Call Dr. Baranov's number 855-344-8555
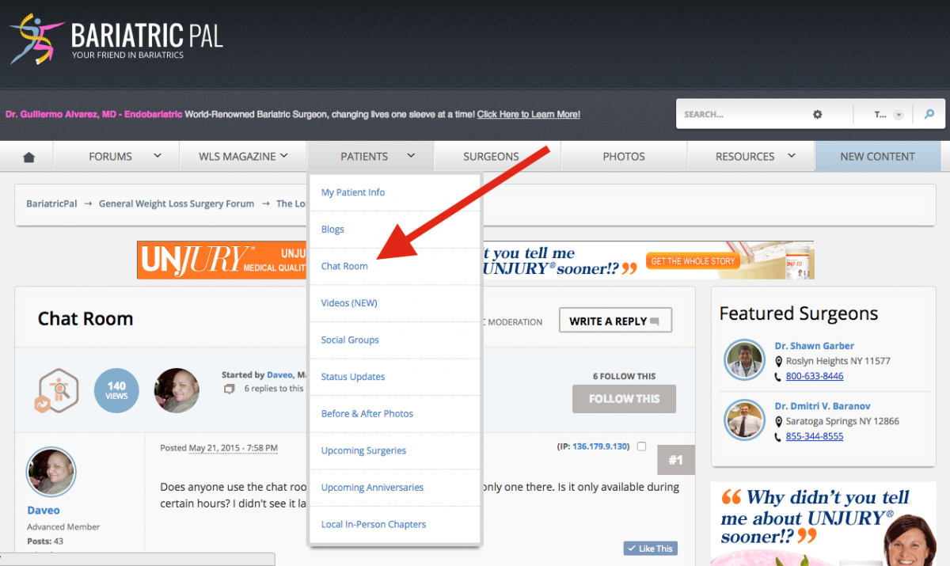 pos(815,436)
